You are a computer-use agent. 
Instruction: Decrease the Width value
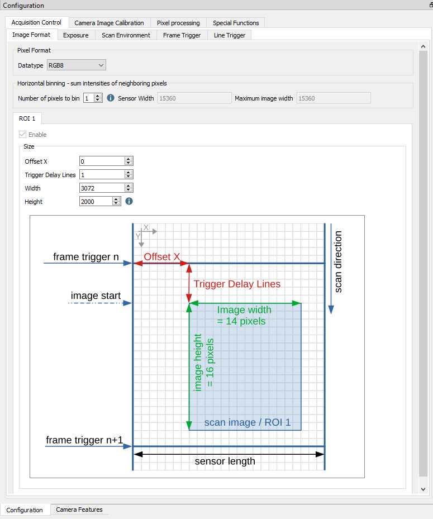129,190
